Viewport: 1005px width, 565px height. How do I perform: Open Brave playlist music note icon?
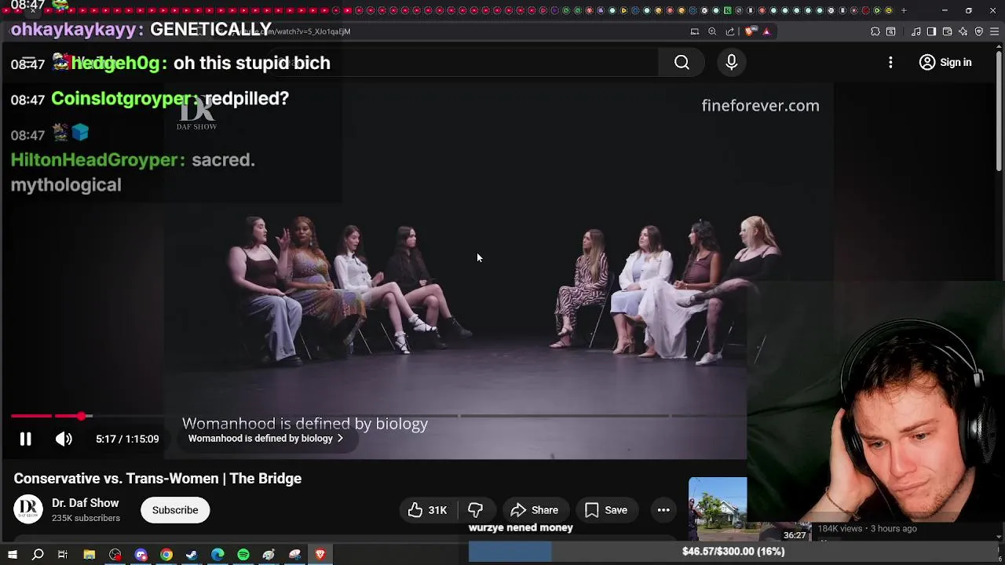[915, 31]
